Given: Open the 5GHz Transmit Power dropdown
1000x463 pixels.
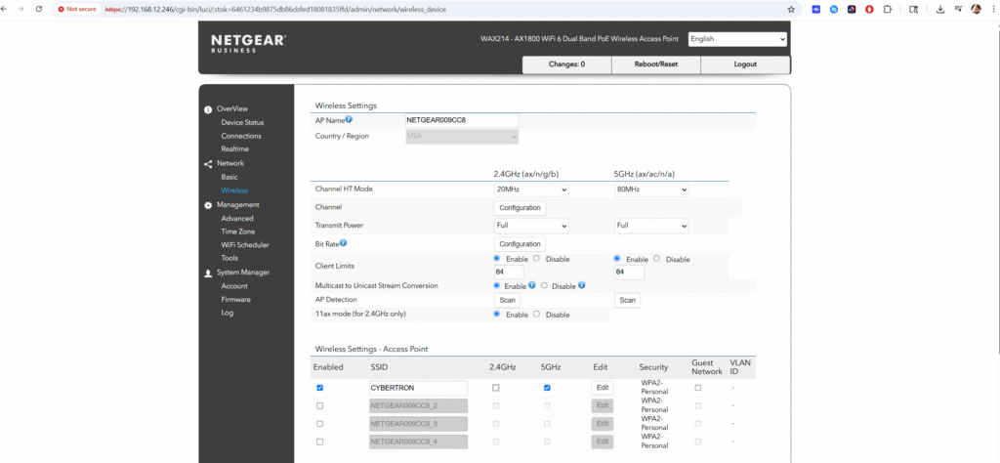Looking at the screenshot, I should [651, 226].
